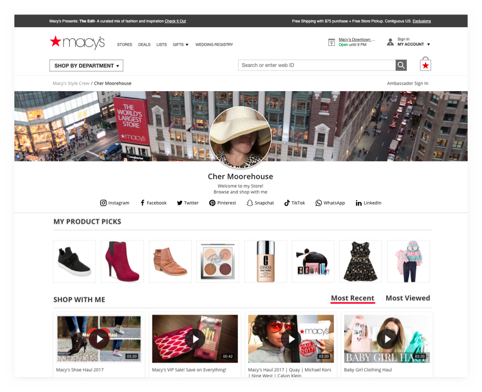Click the Cher Moorehouse breadcrumb text
Screen dimensions: 482x392
click(112, 83)
